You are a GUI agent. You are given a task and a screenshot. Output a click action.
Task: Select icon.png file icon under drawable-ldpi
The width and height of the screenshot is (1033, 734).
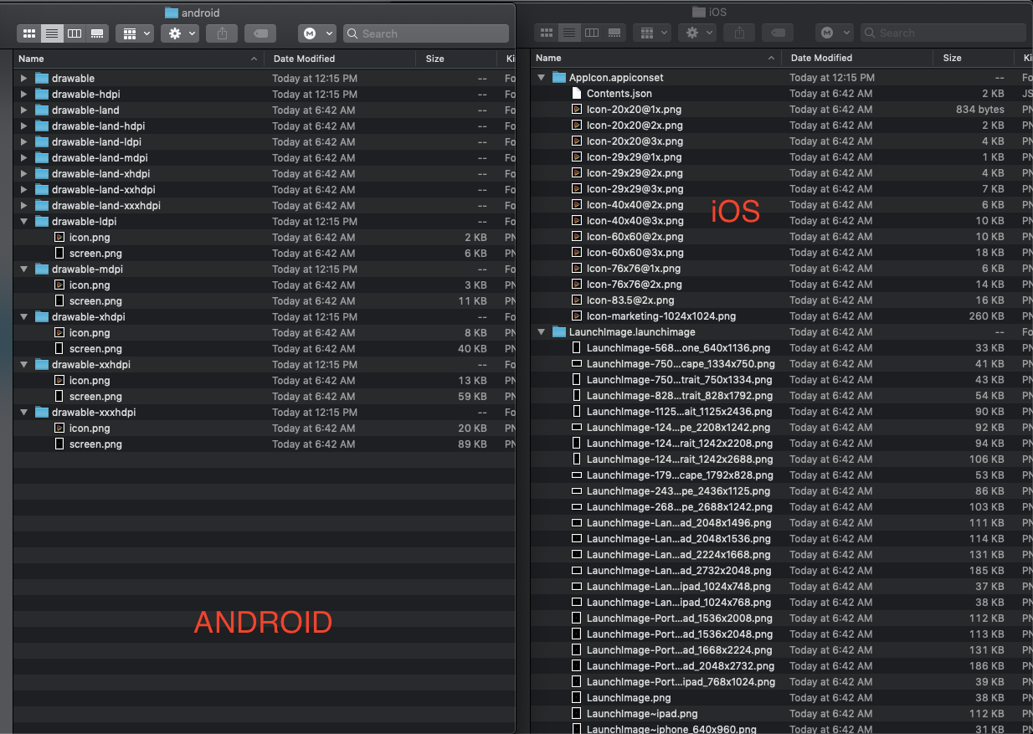59,237
